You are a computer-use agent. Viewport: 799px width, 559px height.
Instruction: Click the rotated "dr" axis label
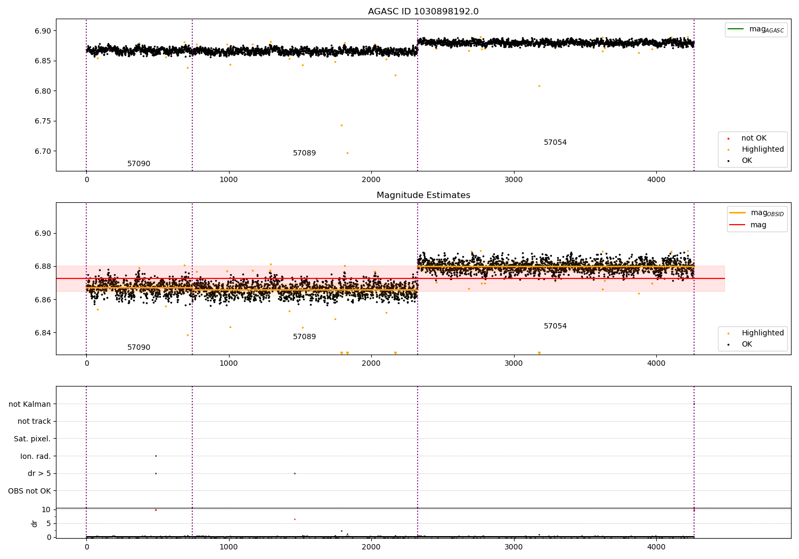[35, 523]
